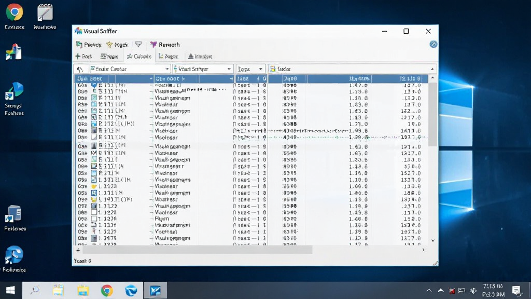Open the Pertomes desktop shortcut
The height and width of the screenshot is (299, 531).
(15, 219)
